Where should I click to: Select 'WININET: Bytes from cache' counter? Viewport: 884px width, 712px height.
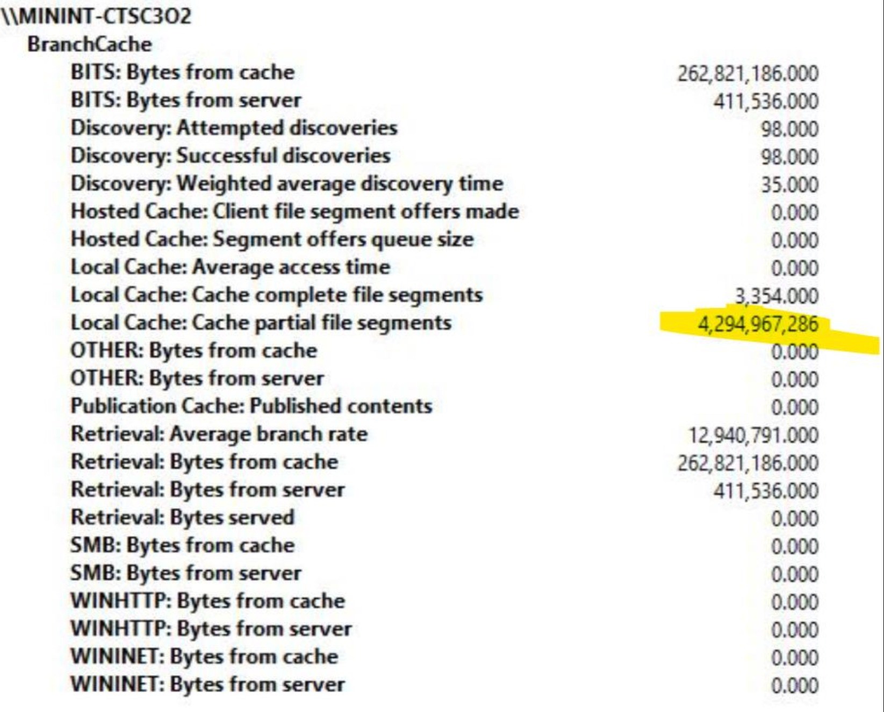(x=205, y=657)
